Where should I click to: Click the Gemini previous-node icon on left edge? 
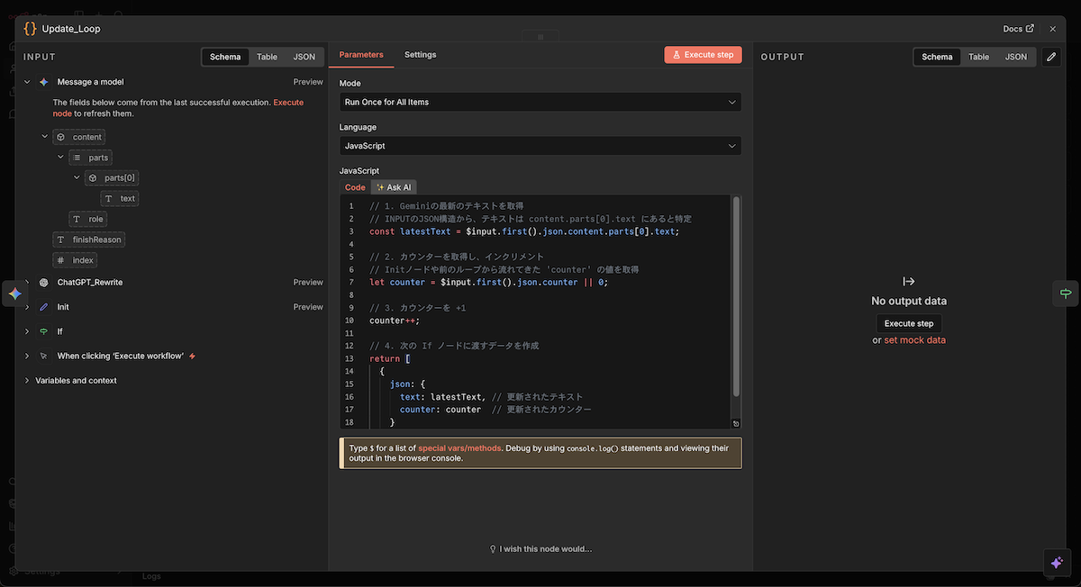tap(14, 293)
